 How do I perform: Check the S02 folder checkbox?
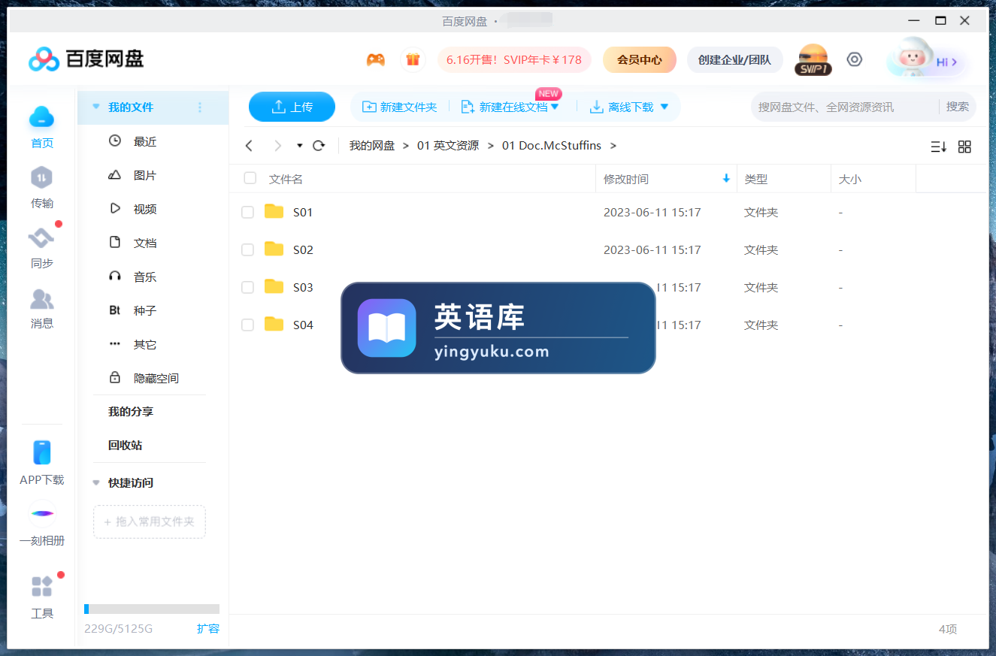coord(247,250)
